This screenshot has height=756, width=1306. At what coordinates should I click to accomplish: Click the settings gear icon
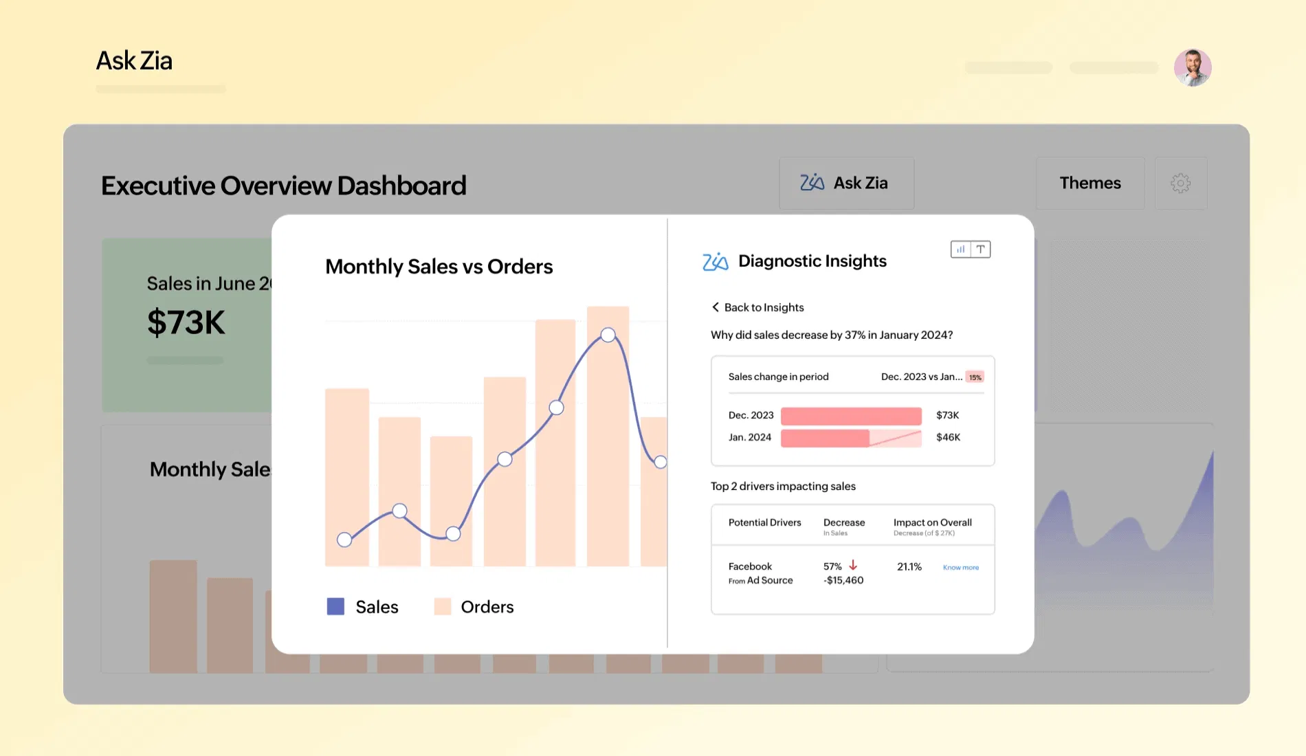tap(1180, 184)
